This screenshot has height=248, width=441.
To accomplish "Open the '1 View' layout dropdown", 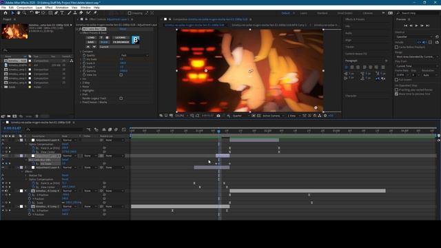I will 294,116.
